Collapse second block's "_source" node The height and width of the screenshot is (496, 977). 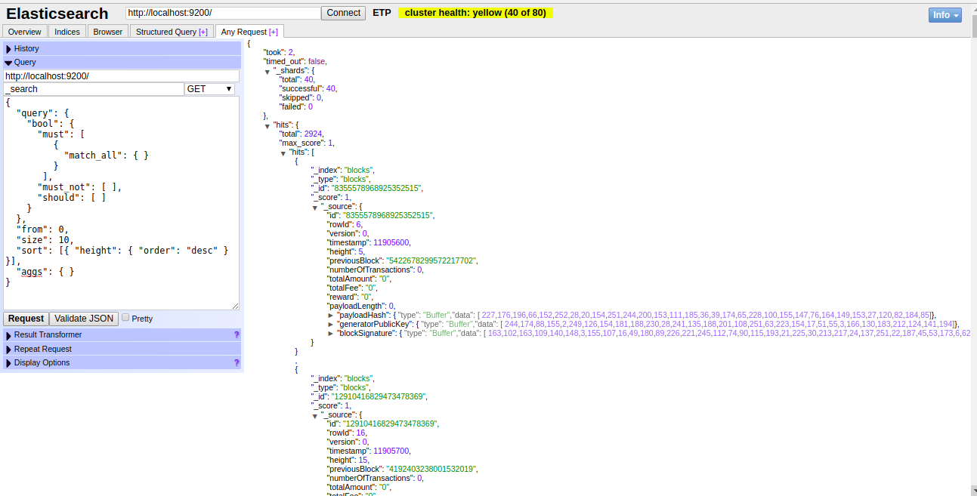[x=315, y=415]
